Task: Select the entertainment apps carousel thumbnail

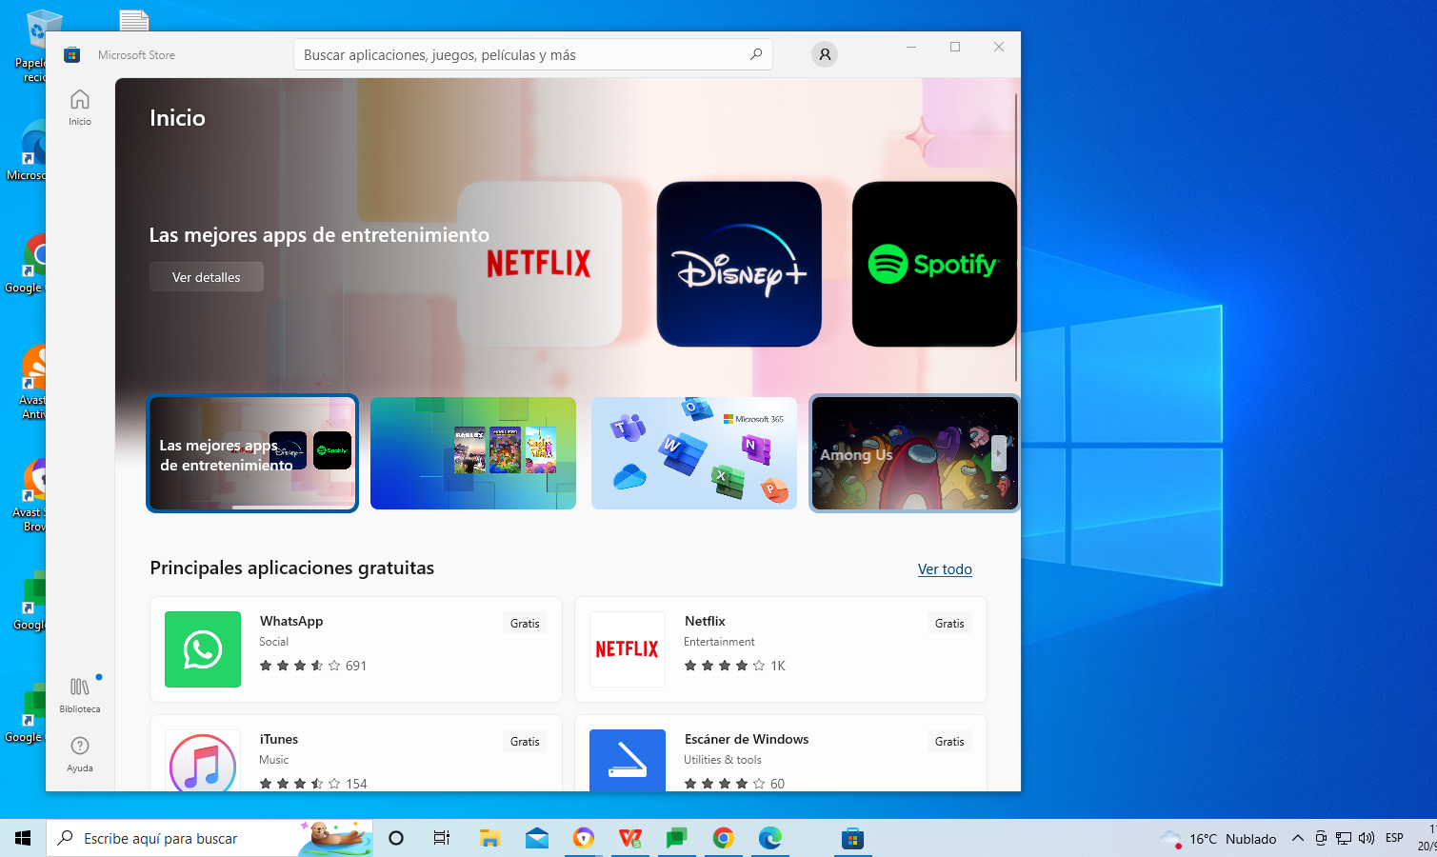Action: 252,453
